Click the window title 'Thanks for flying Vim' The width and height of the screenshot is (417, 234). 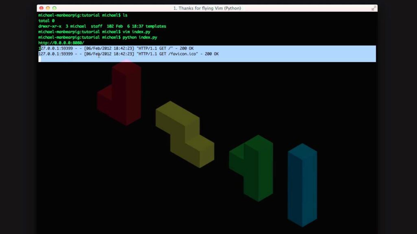207,8
